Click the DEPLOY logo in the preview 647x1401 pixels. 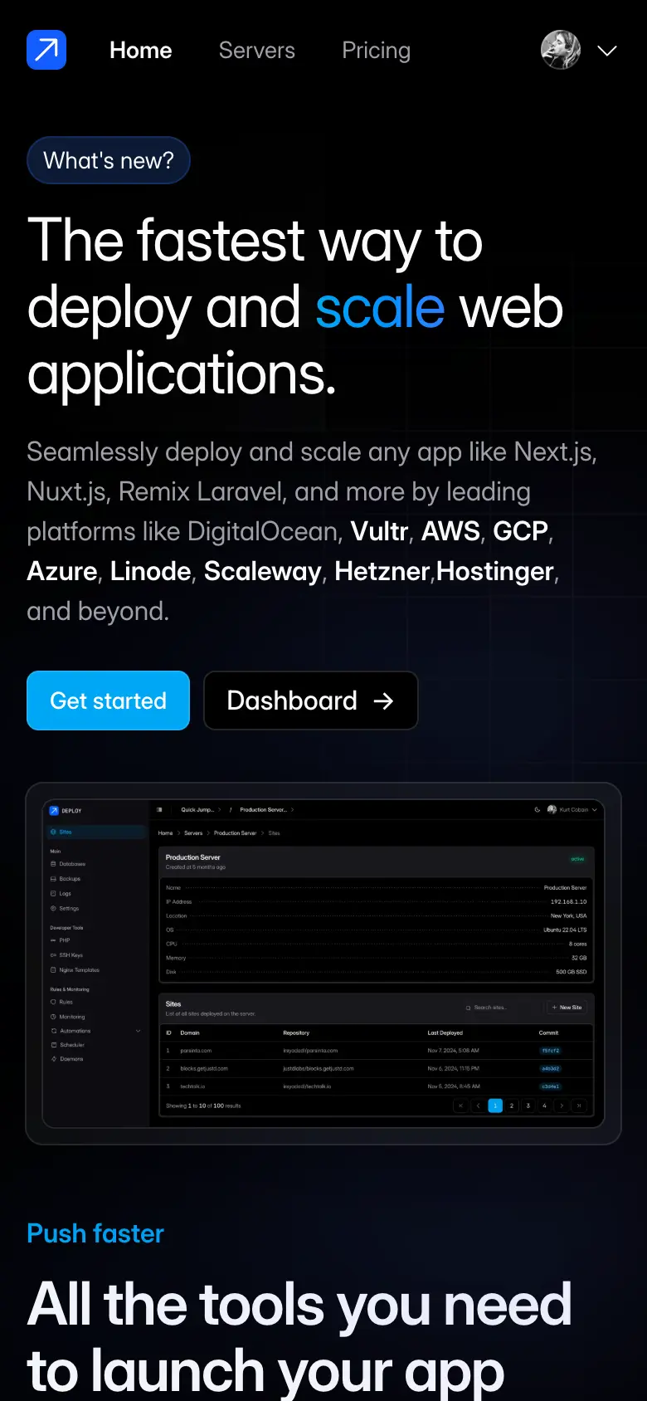point(66,811)
